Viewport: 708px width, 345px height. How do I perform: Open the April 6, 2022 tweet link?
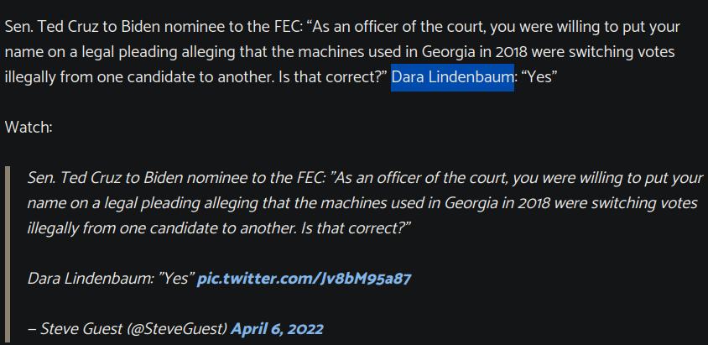click(277, 328)
